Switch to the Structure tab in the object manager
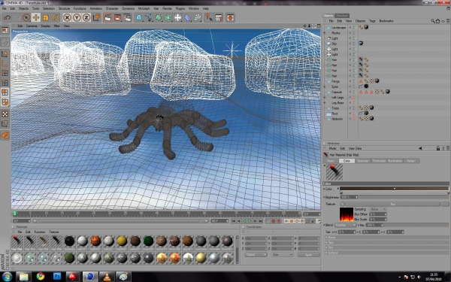The height and width of the screenshot is (282, 451). click(342, 16)
